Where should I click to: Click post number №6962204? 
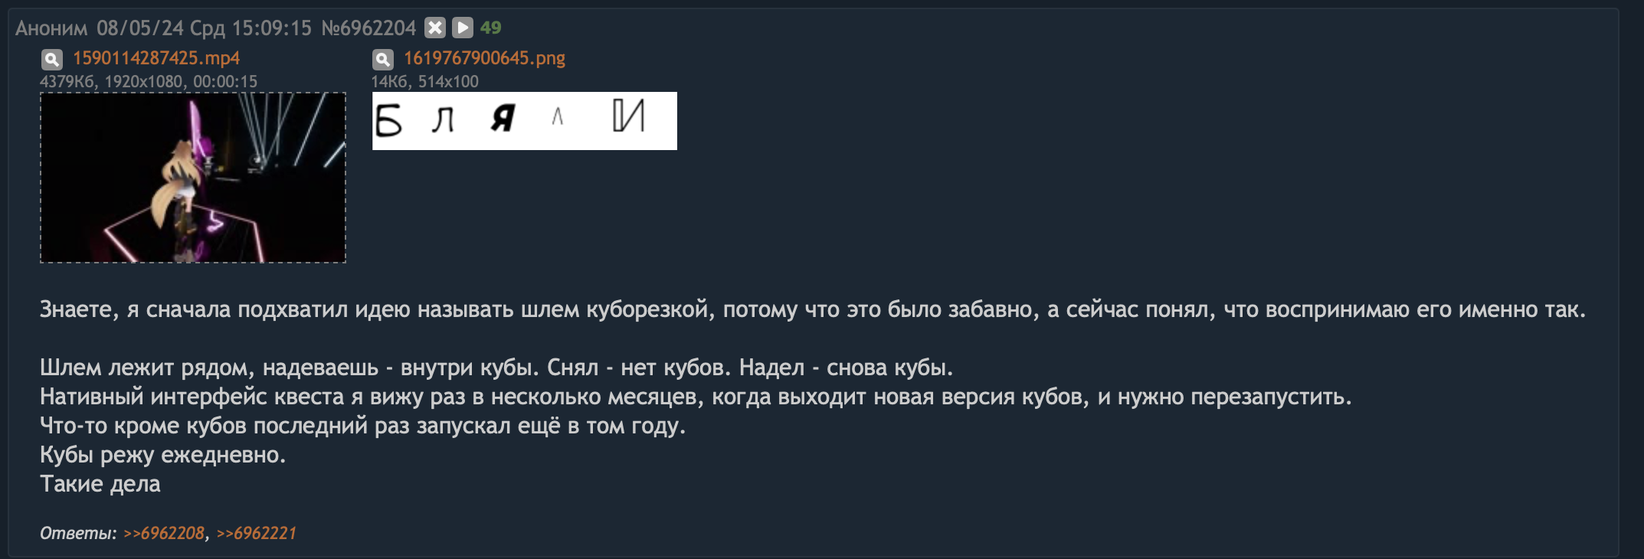click(368, 28)
